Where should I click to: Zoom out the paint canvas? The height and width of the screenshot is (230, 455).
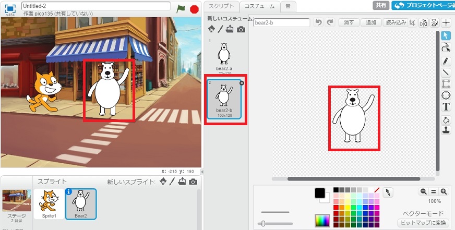(x=424, y=191)
